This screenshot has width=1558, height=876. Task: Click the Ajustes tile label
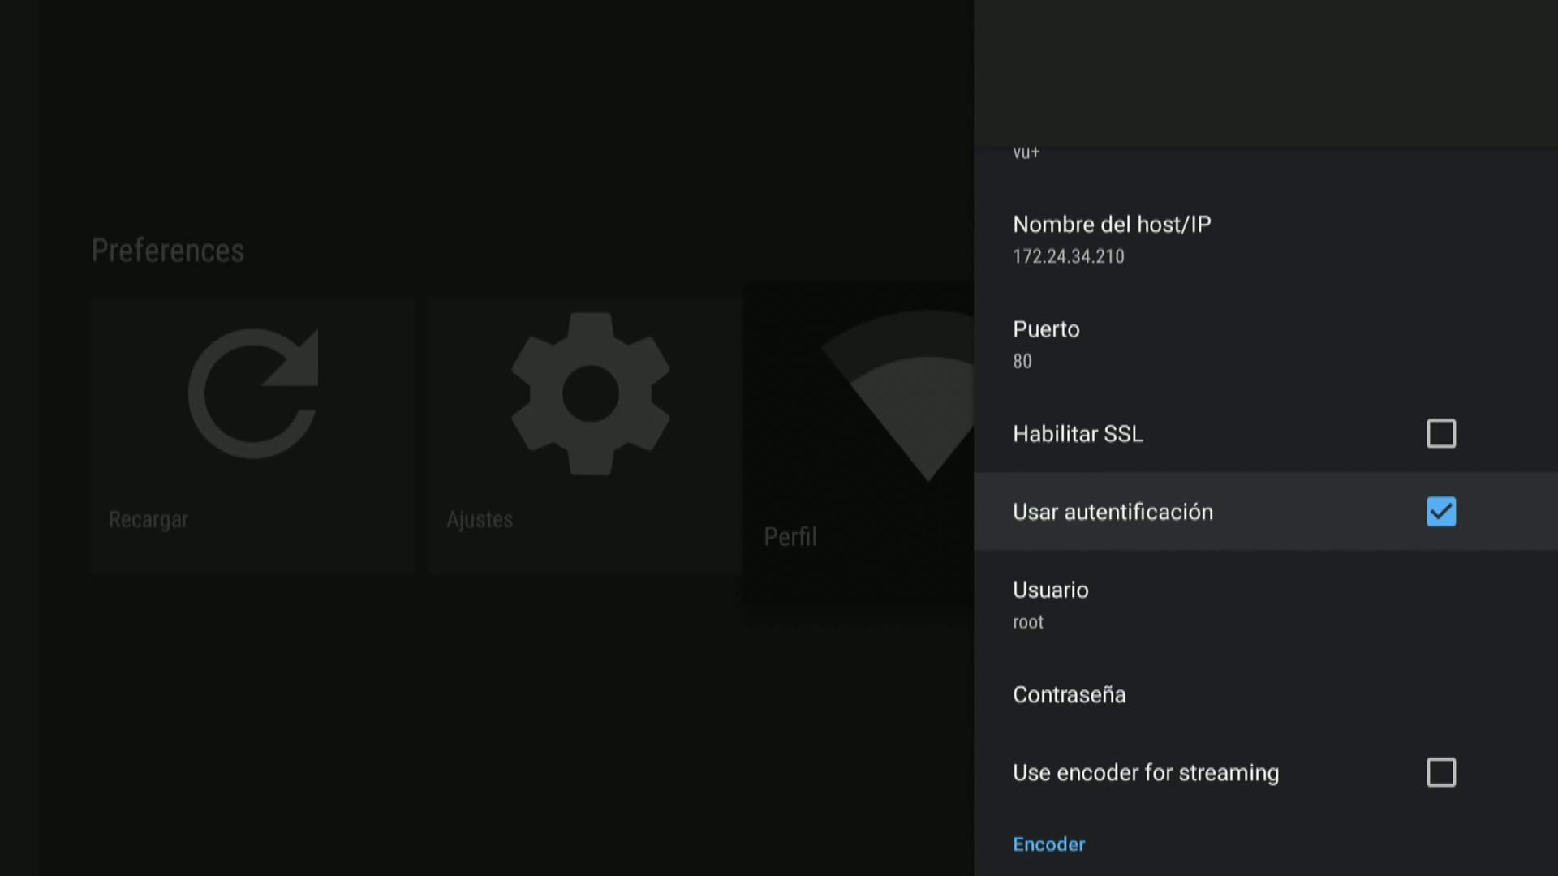click(480, 520)
